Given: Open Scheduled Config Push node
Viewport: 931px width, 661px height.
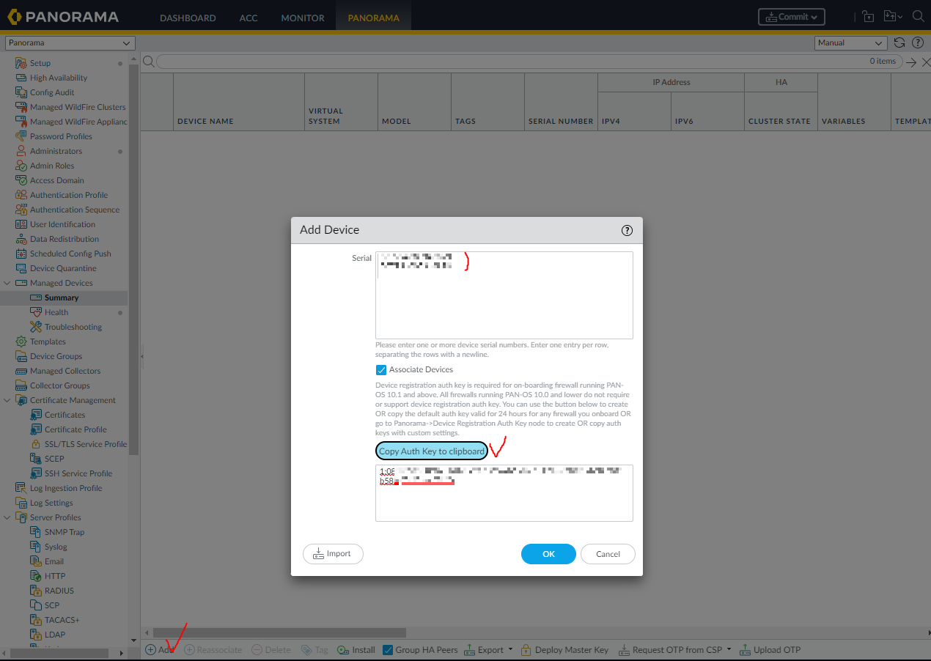Looking at the screenshot, I should click(70, 254).
